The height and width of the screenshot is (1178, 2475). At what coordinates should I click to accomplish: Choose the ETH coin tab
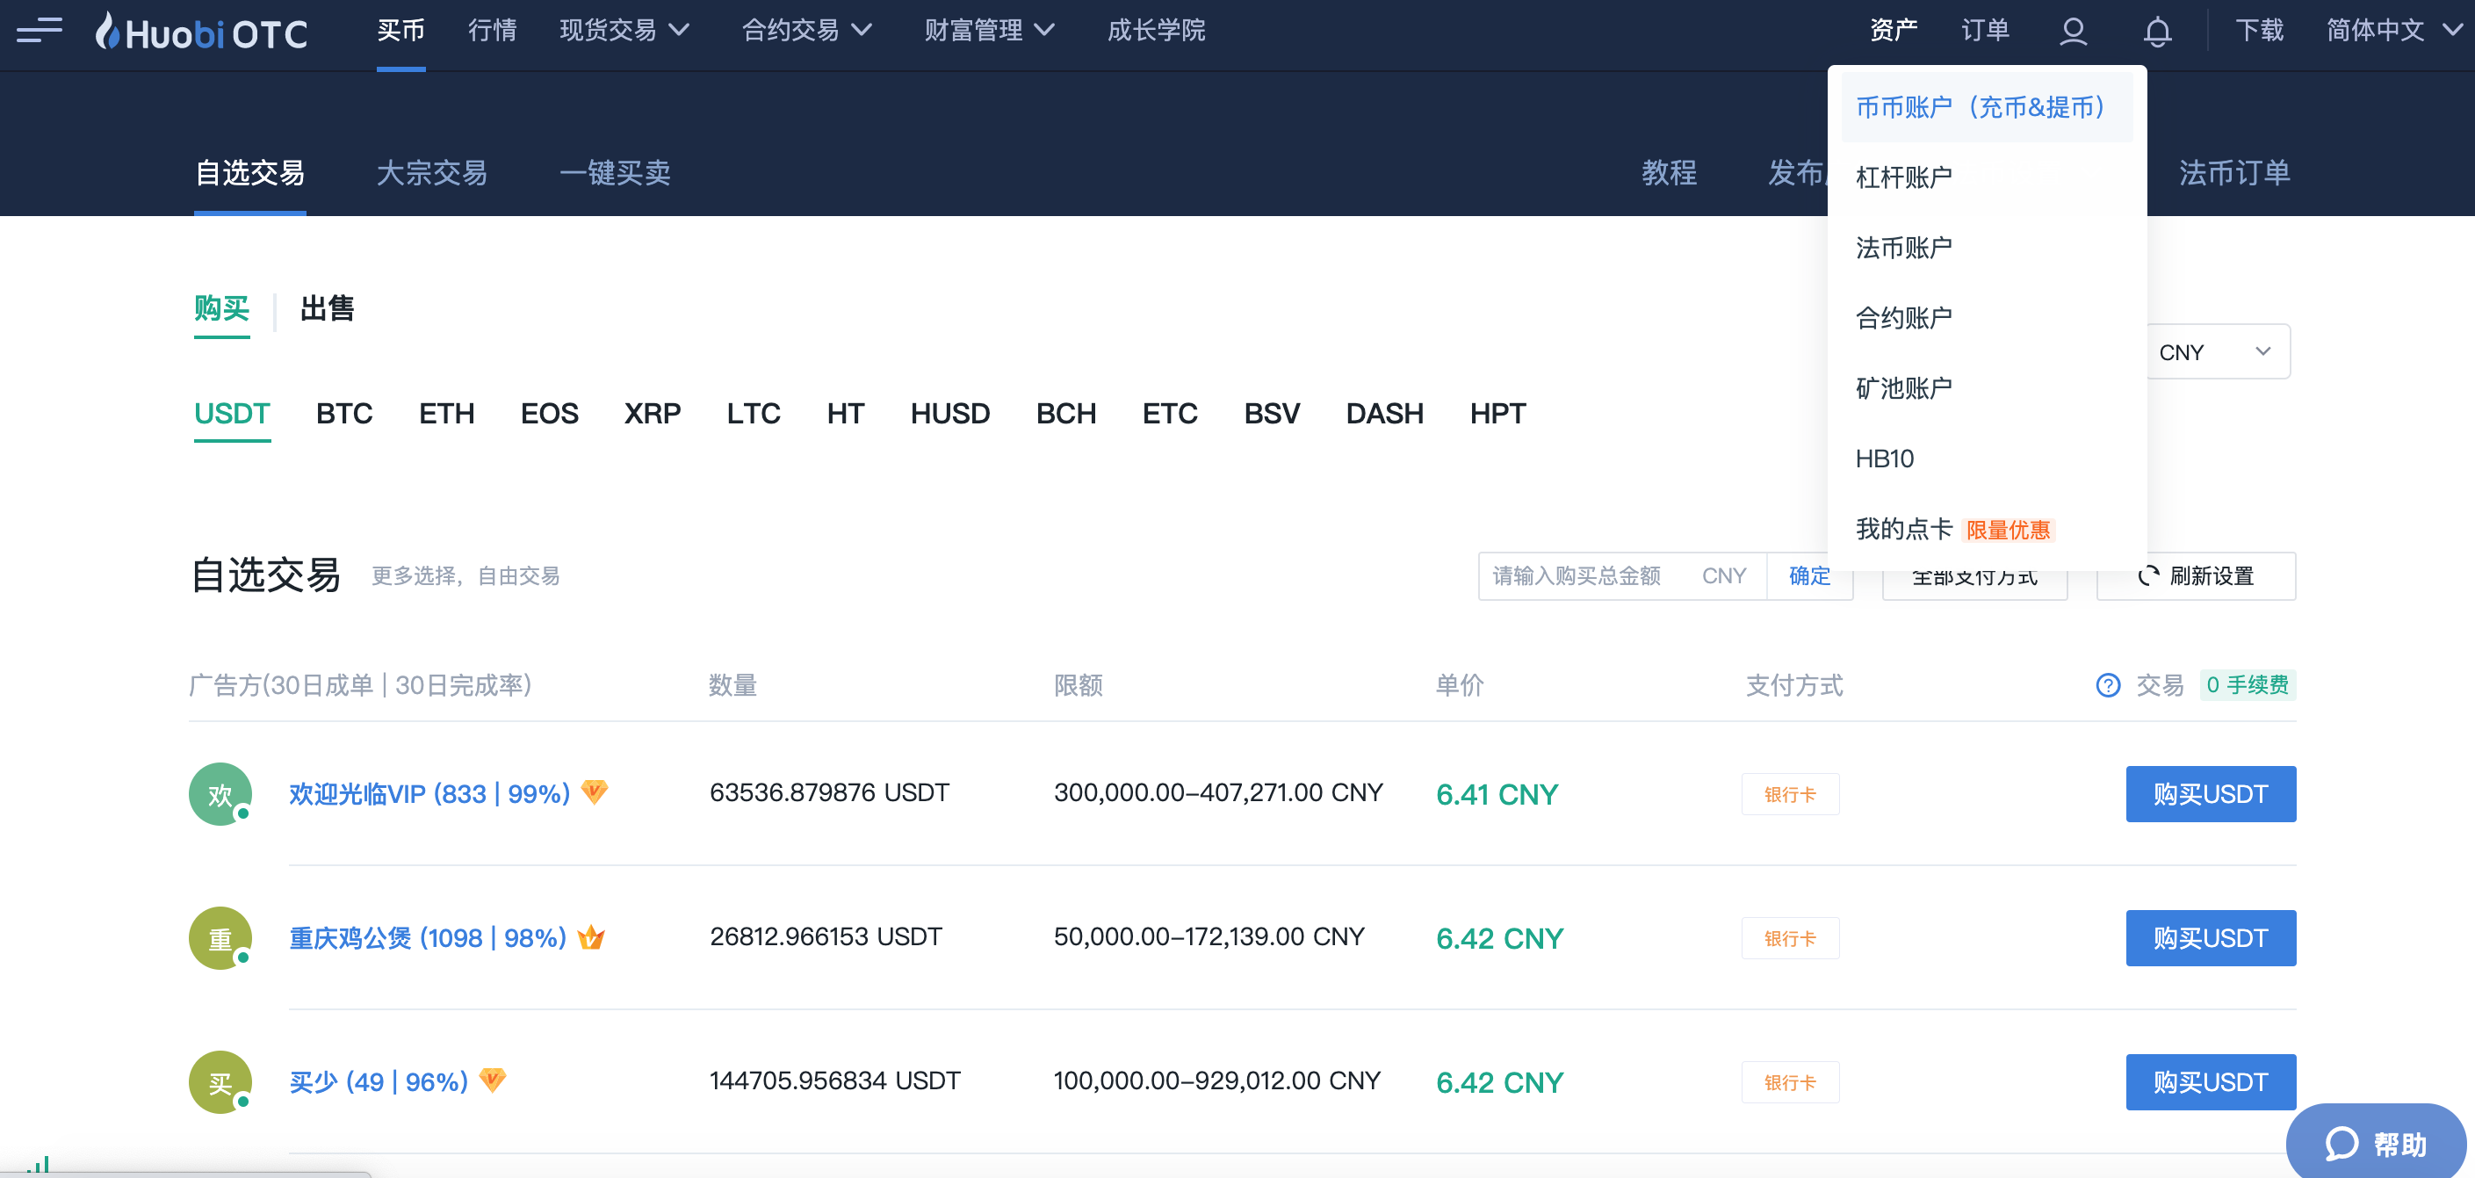point(447,414)
